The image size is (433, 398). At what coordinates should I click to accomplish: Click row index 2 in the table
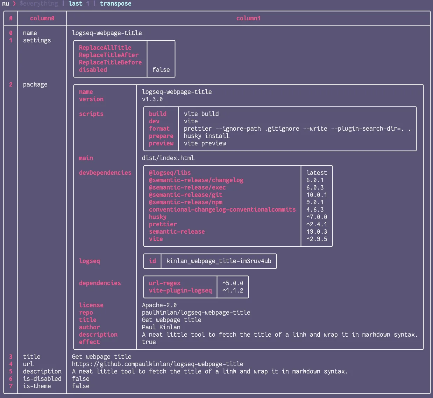click(10, 84)
